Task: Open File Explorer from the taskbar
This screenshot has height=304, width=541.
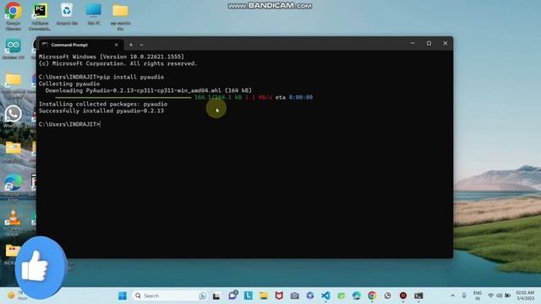Action: pos(264,296)
